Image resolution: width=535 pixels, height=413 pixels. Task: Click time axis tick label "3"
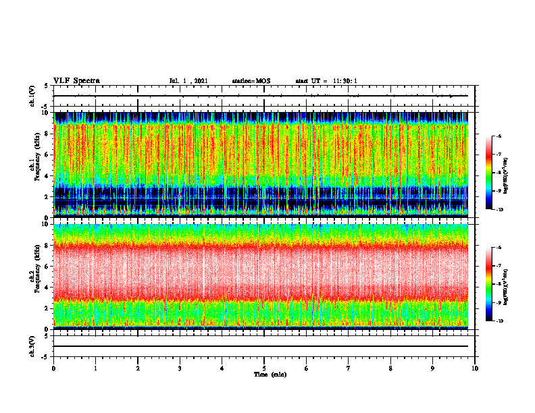pos(180,368)
